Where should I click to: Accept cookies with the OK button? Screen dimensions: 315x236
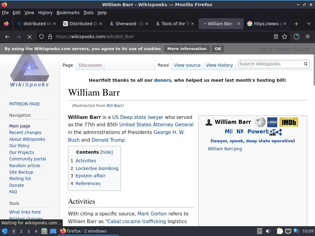218,49
